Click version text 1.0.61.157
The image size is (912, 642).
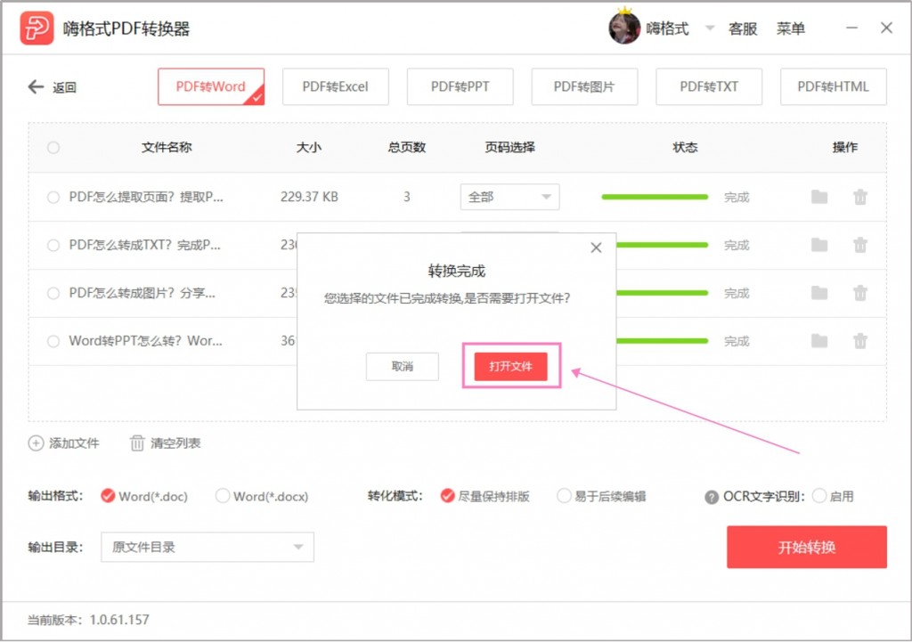pos(119,620)
